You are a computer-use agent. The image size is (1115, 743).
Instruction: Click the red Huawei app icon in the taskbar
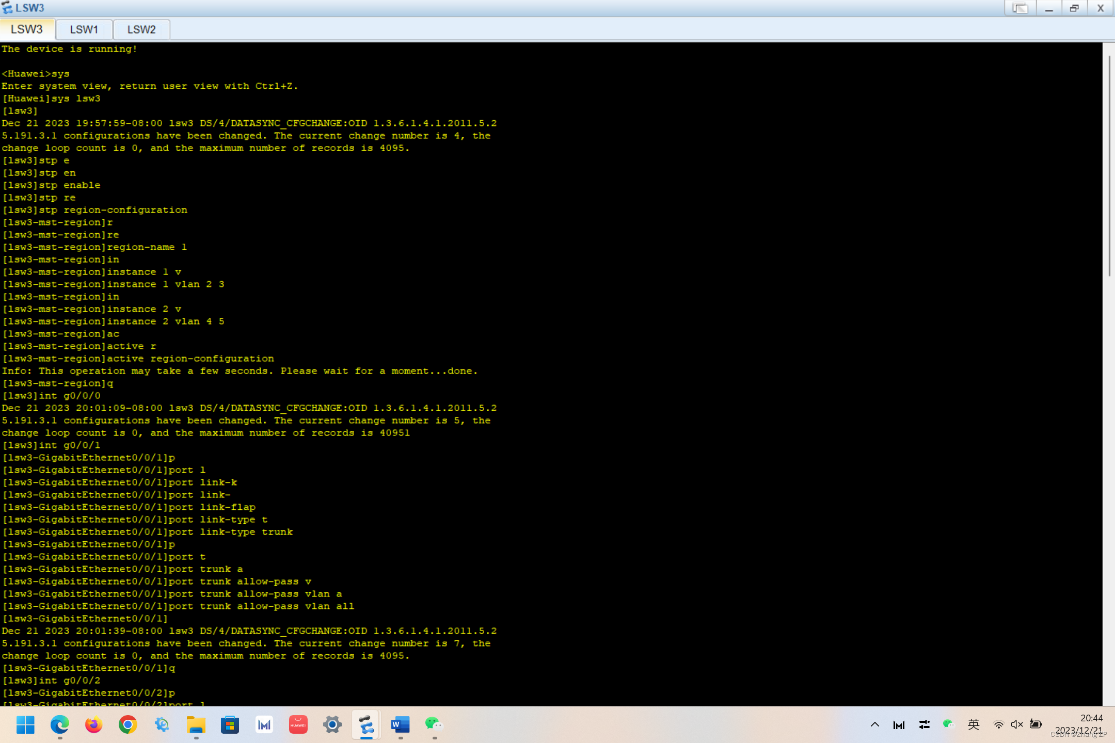298,724
